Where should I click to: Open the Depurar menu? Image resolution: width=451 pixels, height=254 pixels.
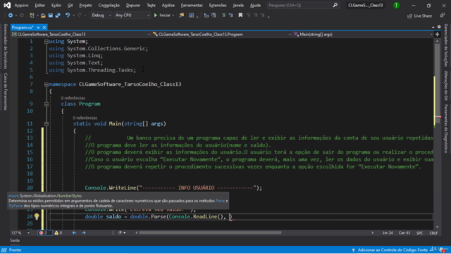click(133, 5)
